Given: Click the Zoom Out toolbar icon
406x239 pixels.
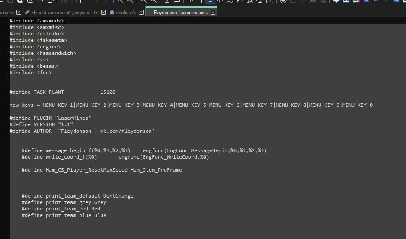Looking at the screenshot, I should [153, 1].
